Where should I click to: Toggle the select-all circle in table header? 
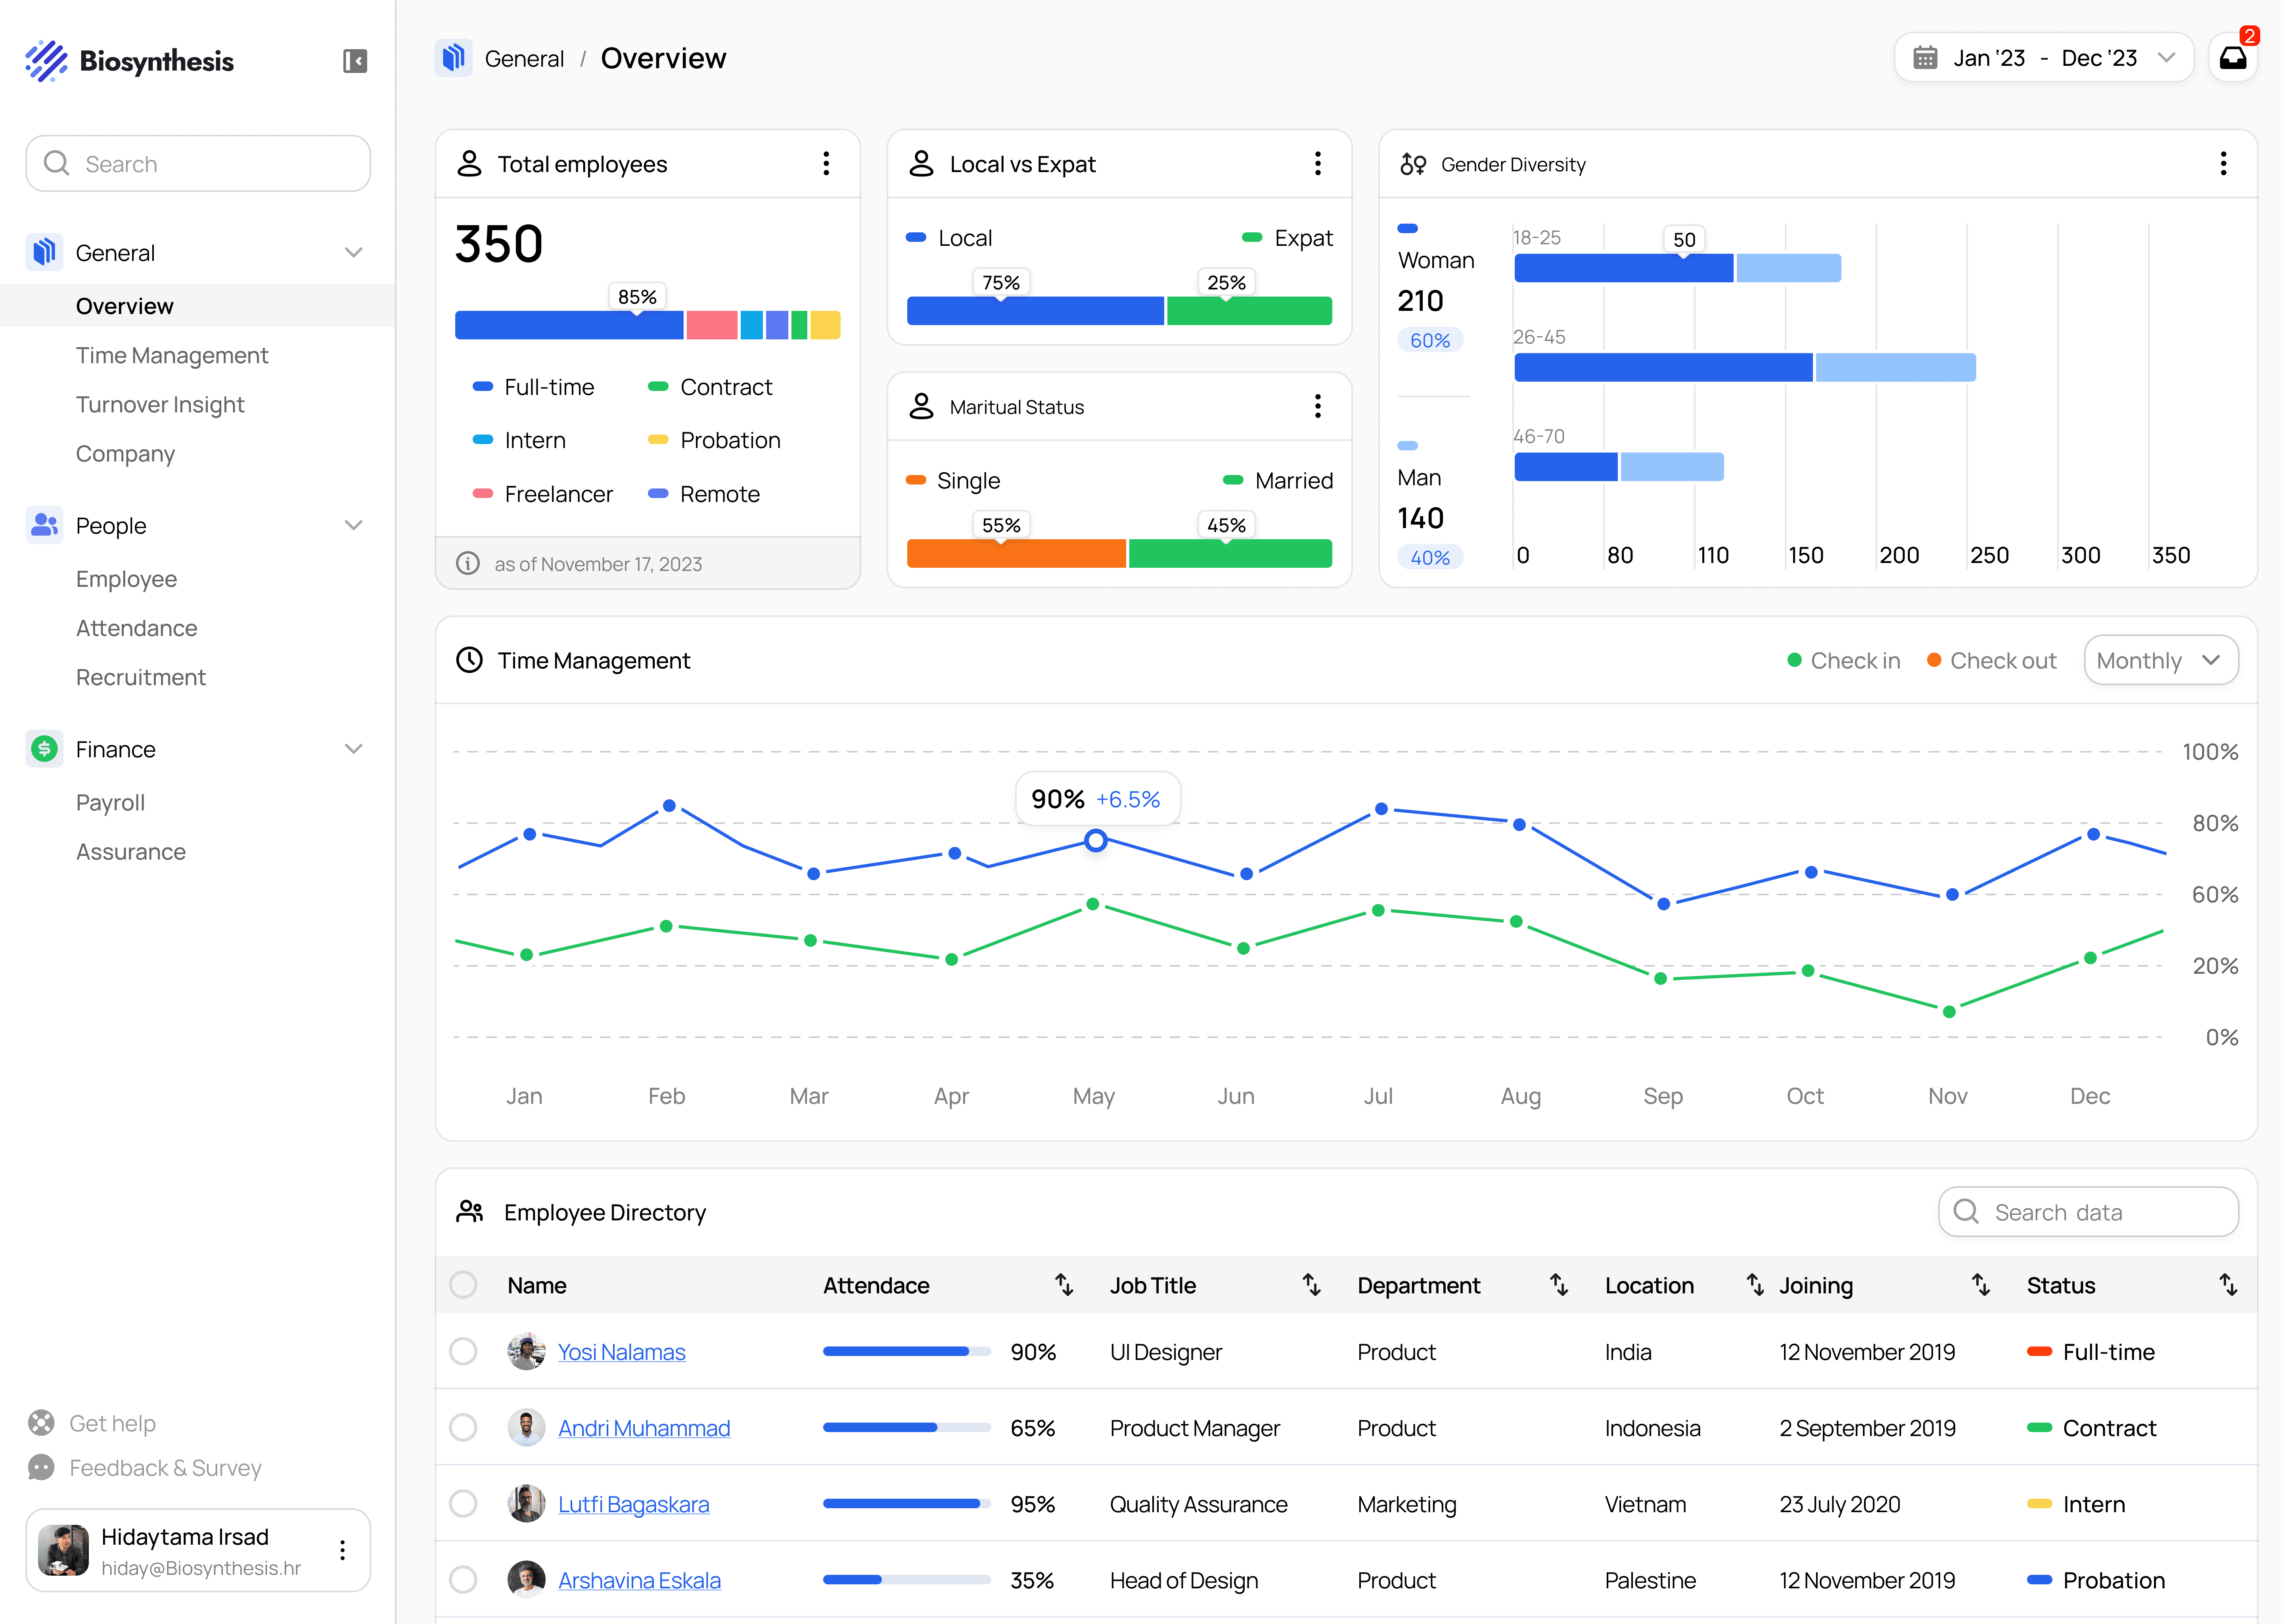coord(463,1285)
